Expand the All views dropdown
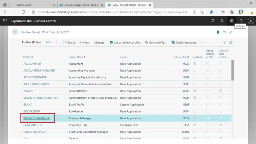 click(49, 42)
